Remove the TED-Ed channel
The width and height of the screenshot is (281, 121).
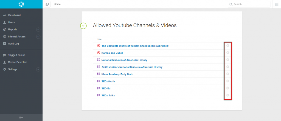coord(228,88)
